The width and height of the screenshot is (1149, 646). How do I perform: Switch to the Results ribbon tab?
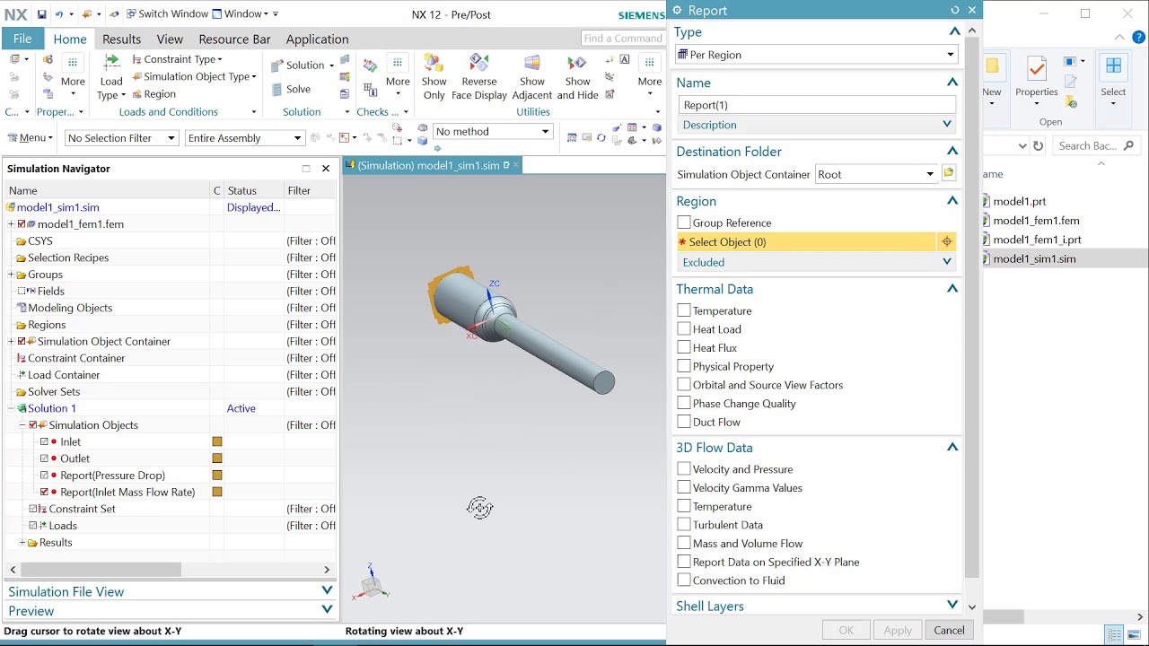point(121,39)
